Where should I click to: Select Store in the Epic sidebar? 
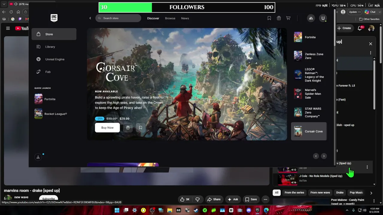54,34
